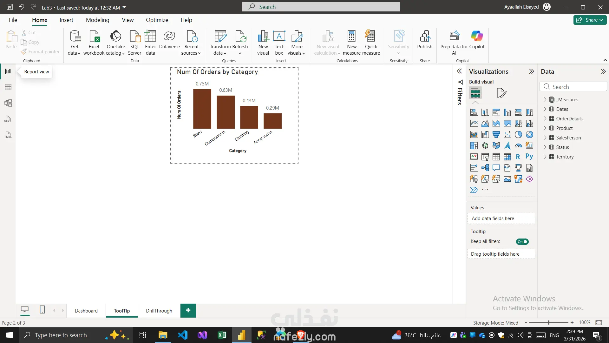Image resolution: width=609 pixels, height=343 pixels.
Task: Expand the OrderDetails table
Action: point(545,118)
